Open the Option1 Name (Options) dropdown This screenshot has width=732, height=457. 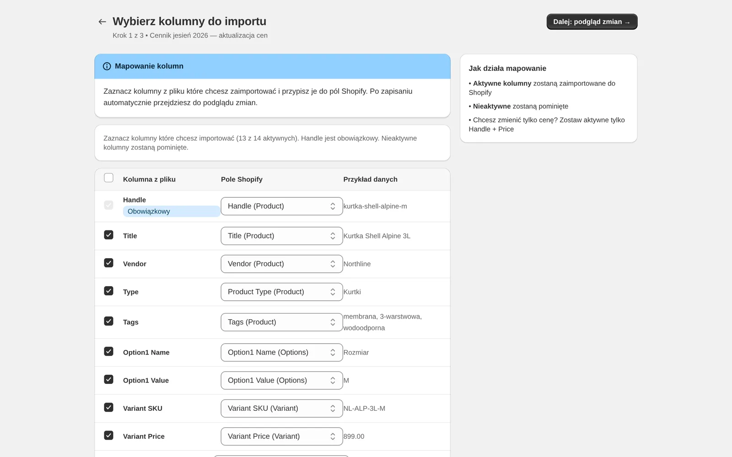pos(282,352)
